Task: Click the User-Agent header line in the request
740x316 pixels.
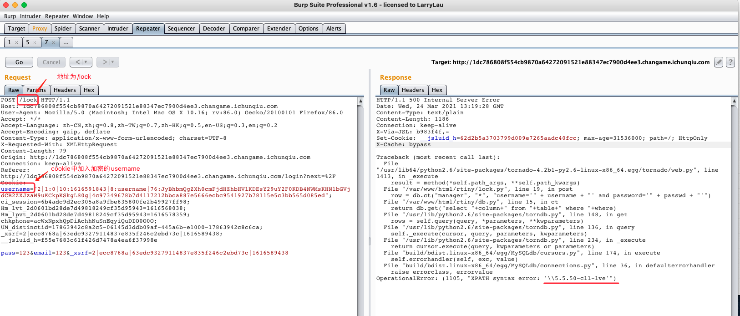Action: tap(172, 113)
